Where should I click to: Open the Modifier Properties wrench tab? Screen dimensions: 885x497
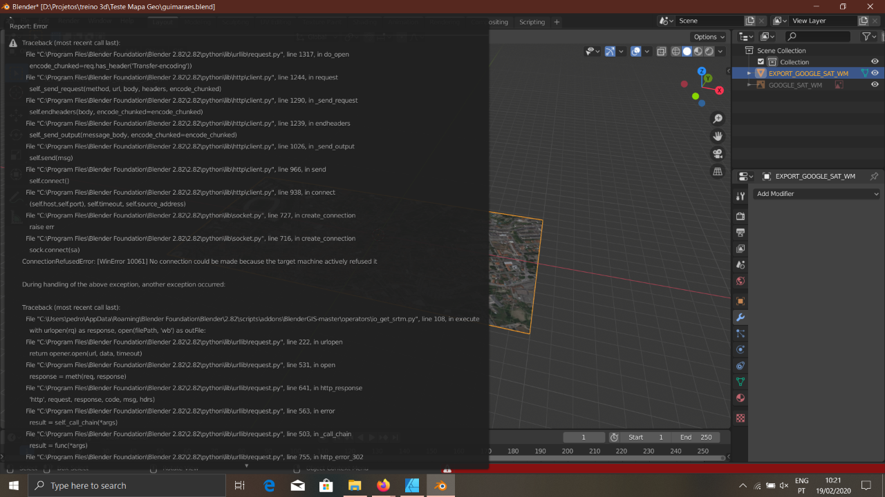[740, 318]
